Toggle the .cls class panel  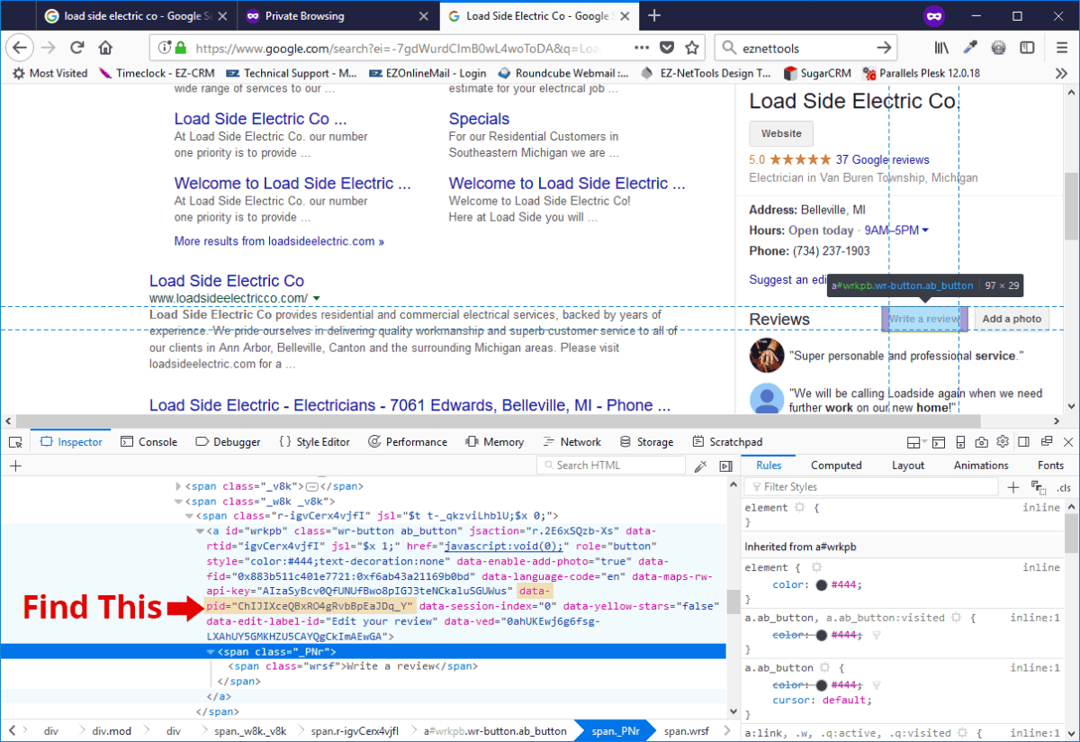1064,487
